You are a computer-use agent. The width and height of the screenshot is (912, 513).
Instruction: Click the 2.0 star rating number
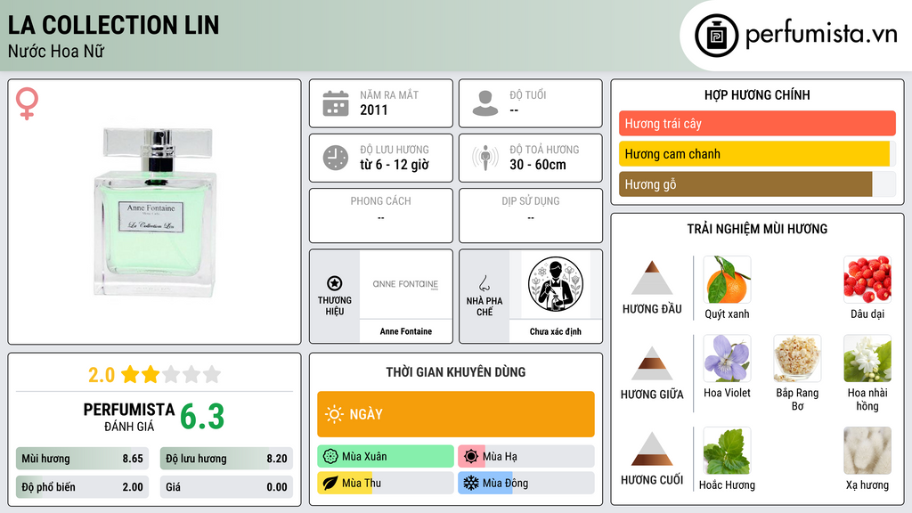[x=102, y=375]
